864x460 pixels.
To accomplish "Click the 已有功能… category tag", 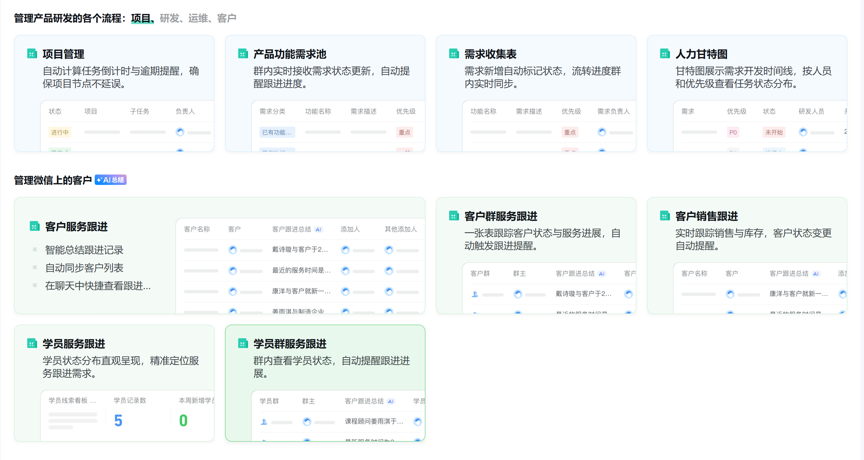I will click(x=277, y=132).
